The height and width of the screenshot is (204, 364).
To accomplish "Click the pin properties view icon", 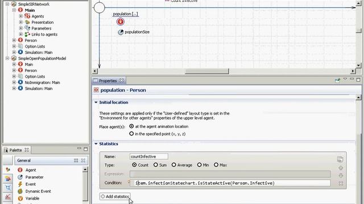I will tap(337, 80).
